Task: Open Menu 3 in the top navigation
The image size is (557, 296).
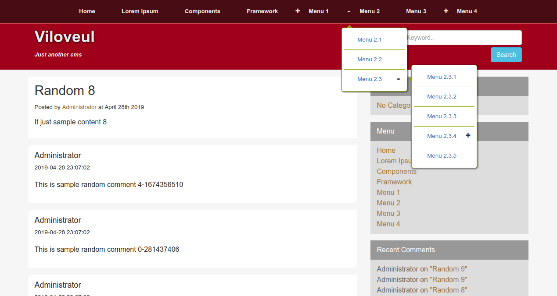Action: pos(416,11)
